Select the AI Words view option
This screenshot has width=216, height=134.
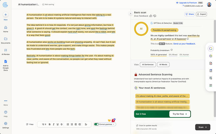coord(163,64)
